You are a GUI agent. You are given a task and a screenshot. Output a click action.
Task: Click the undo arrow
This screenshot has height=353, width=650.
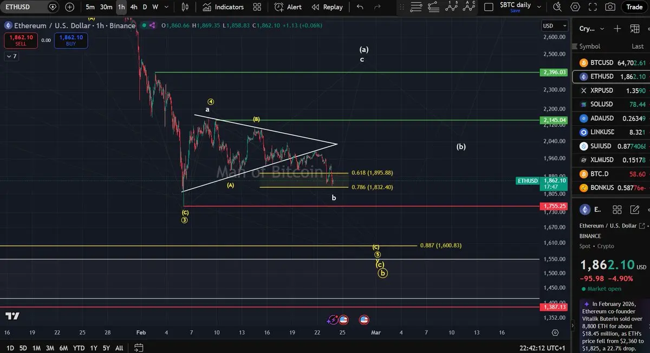point(360,7)
